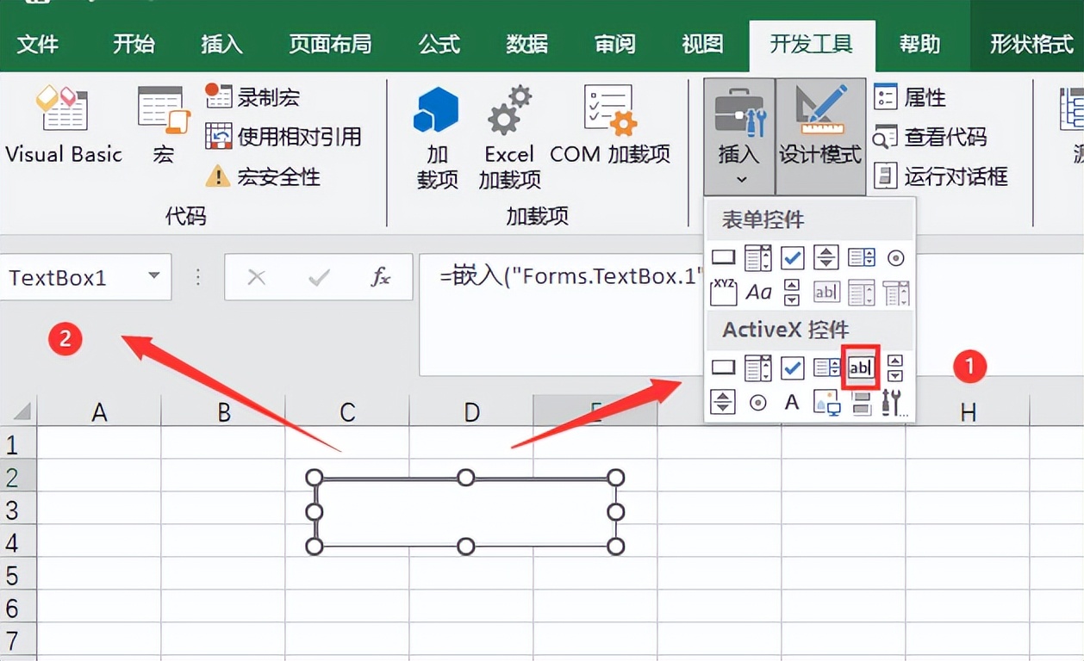Switch to the 公式 tab
Image resolution: width=1084 pixels, height=661 pixels.
point(439,43)
